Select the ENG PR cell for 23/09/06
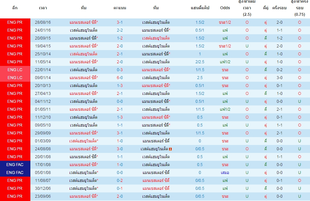 coord(15,196)
